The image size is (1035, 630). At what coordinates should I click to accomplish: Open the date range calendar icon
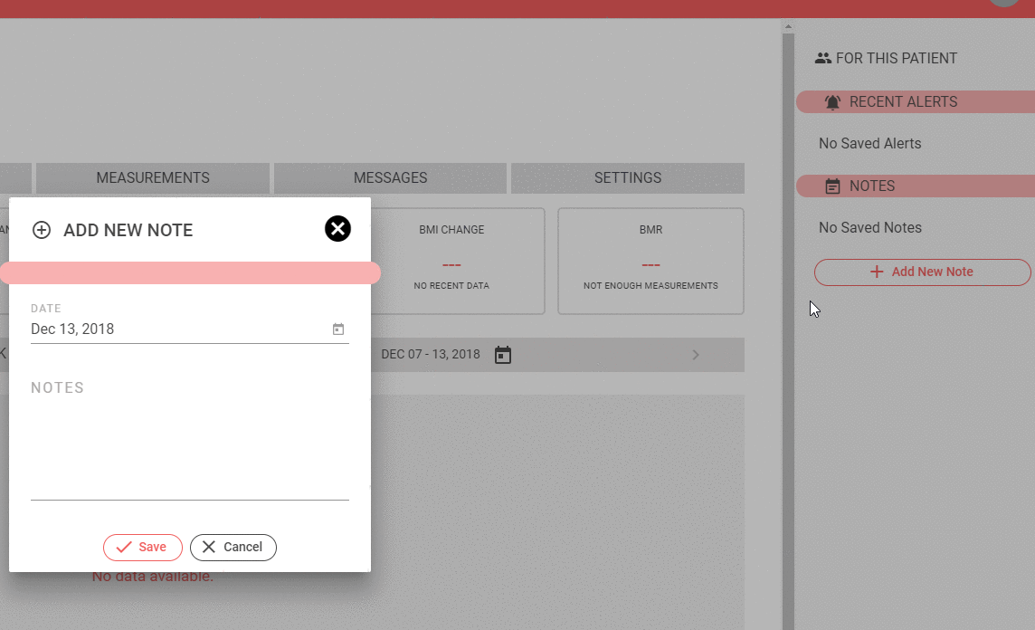pos(503,355)
